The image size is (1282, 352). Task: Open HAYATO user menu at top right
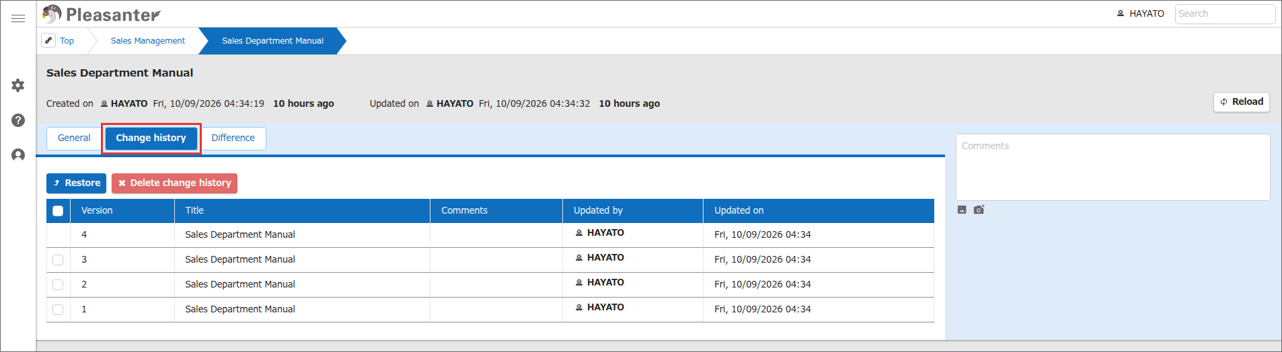tap(1141, 13)
